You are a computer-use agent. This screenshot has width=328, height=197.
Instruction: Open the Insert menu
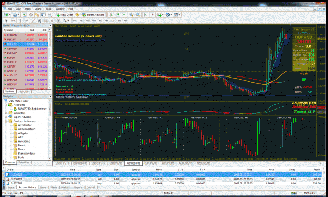point(28,9)
